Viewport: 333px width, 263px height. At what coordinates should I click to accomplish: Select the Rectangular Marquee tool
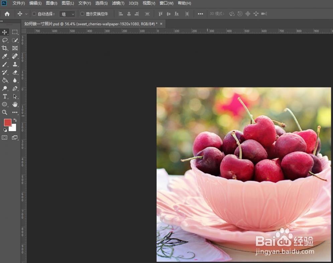tap(15, 32)
